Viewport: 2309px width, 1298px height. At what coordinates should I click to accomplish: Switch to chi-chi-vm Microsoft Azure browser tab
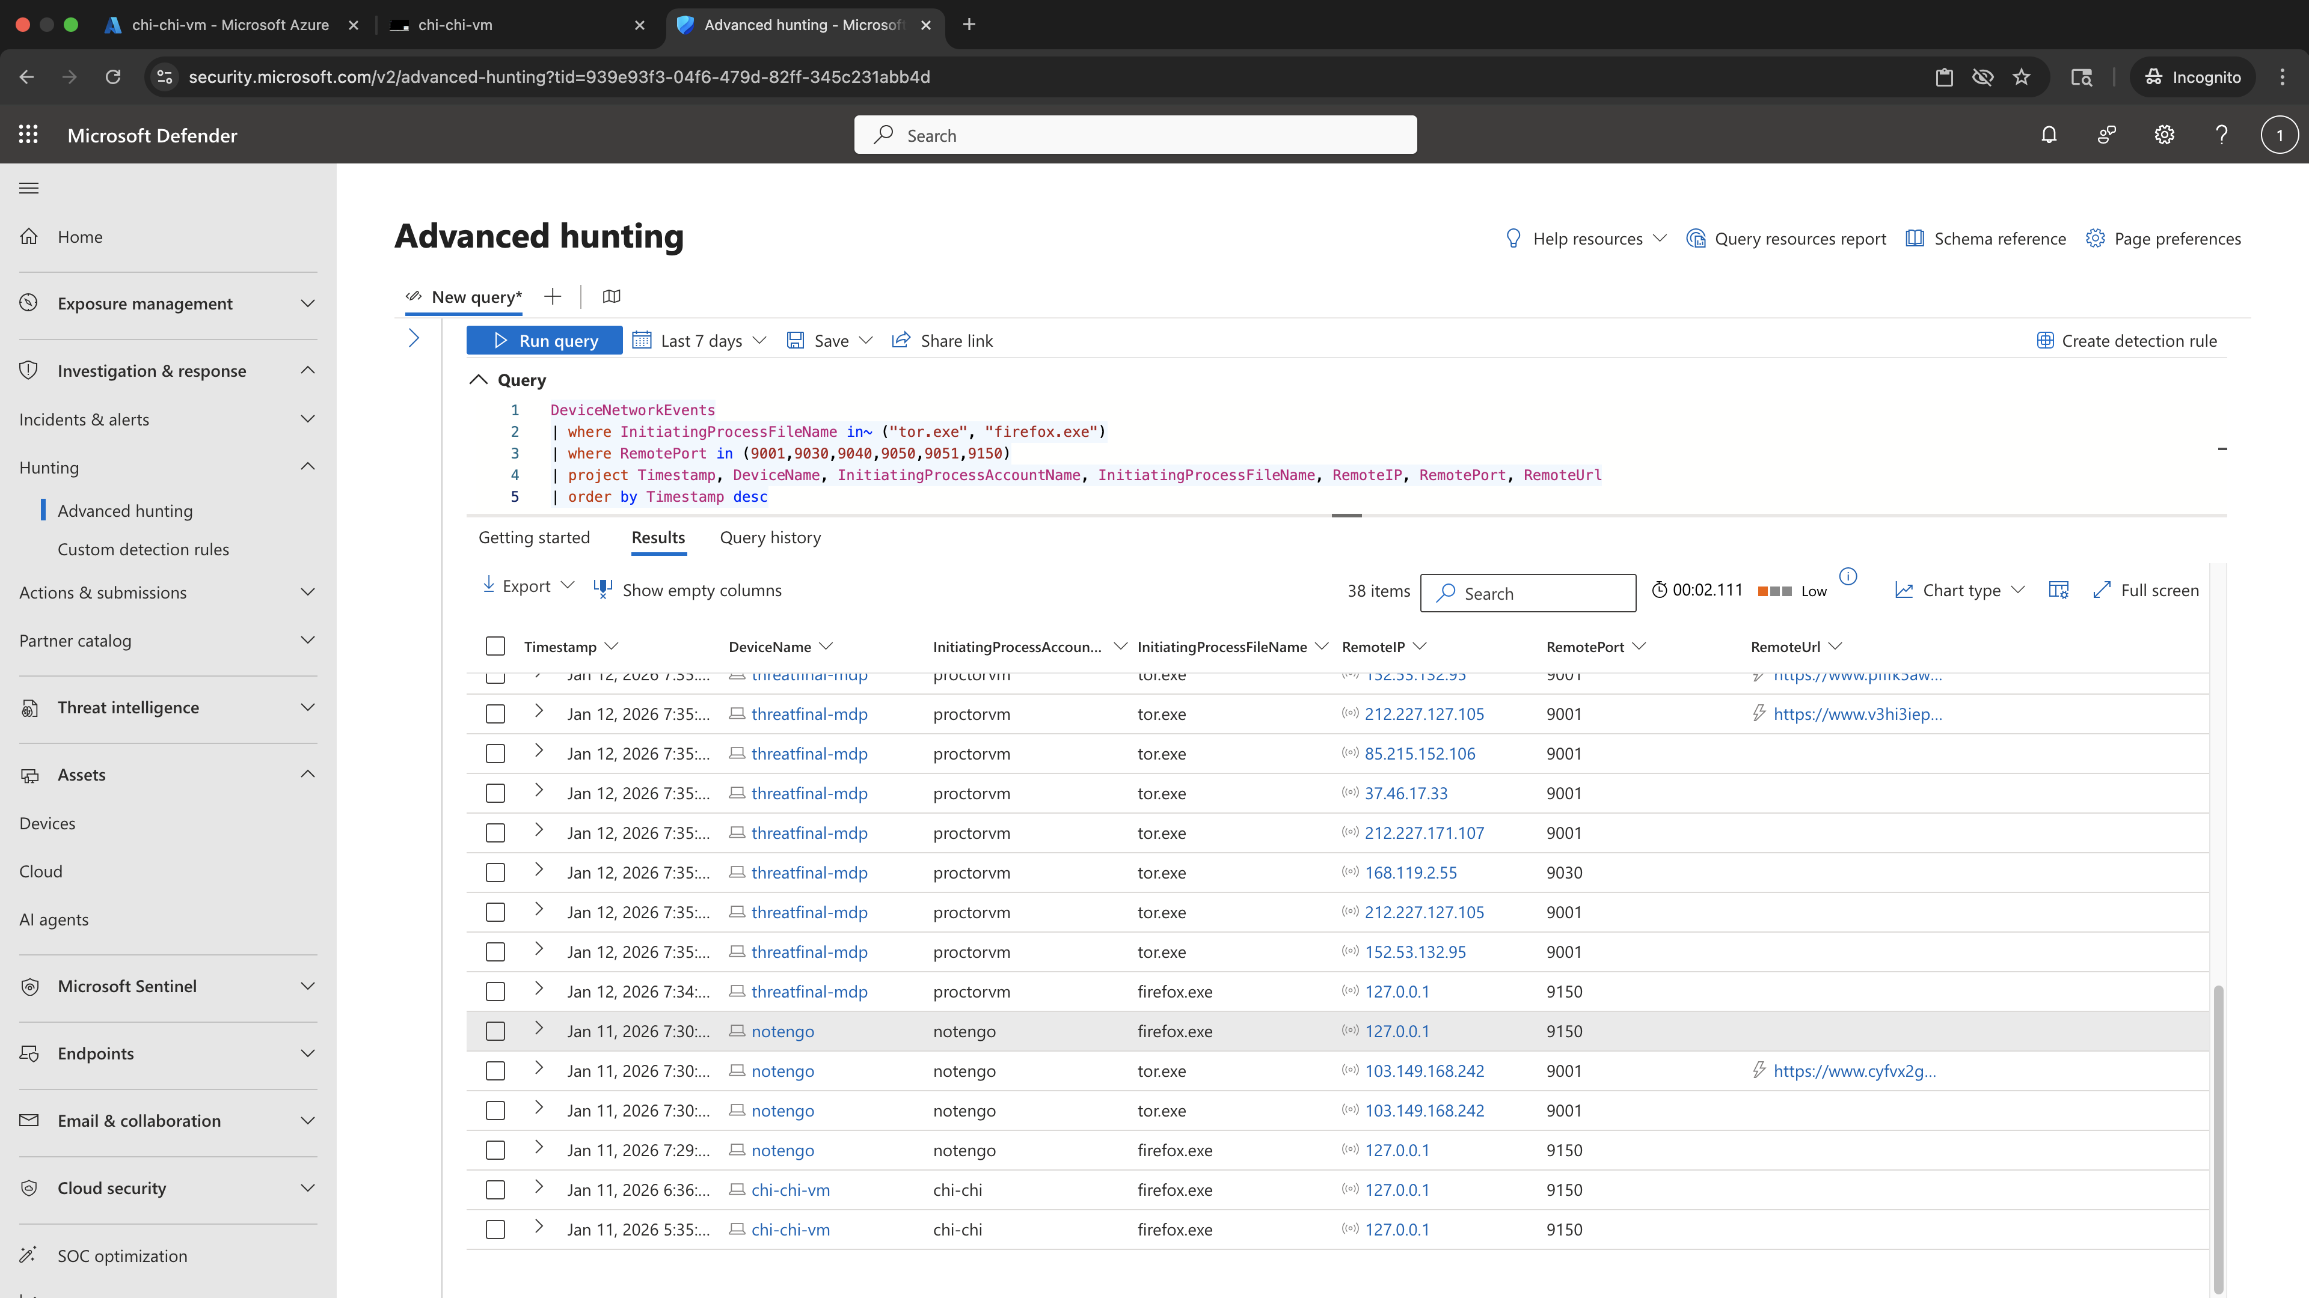[x=230, y=24]
